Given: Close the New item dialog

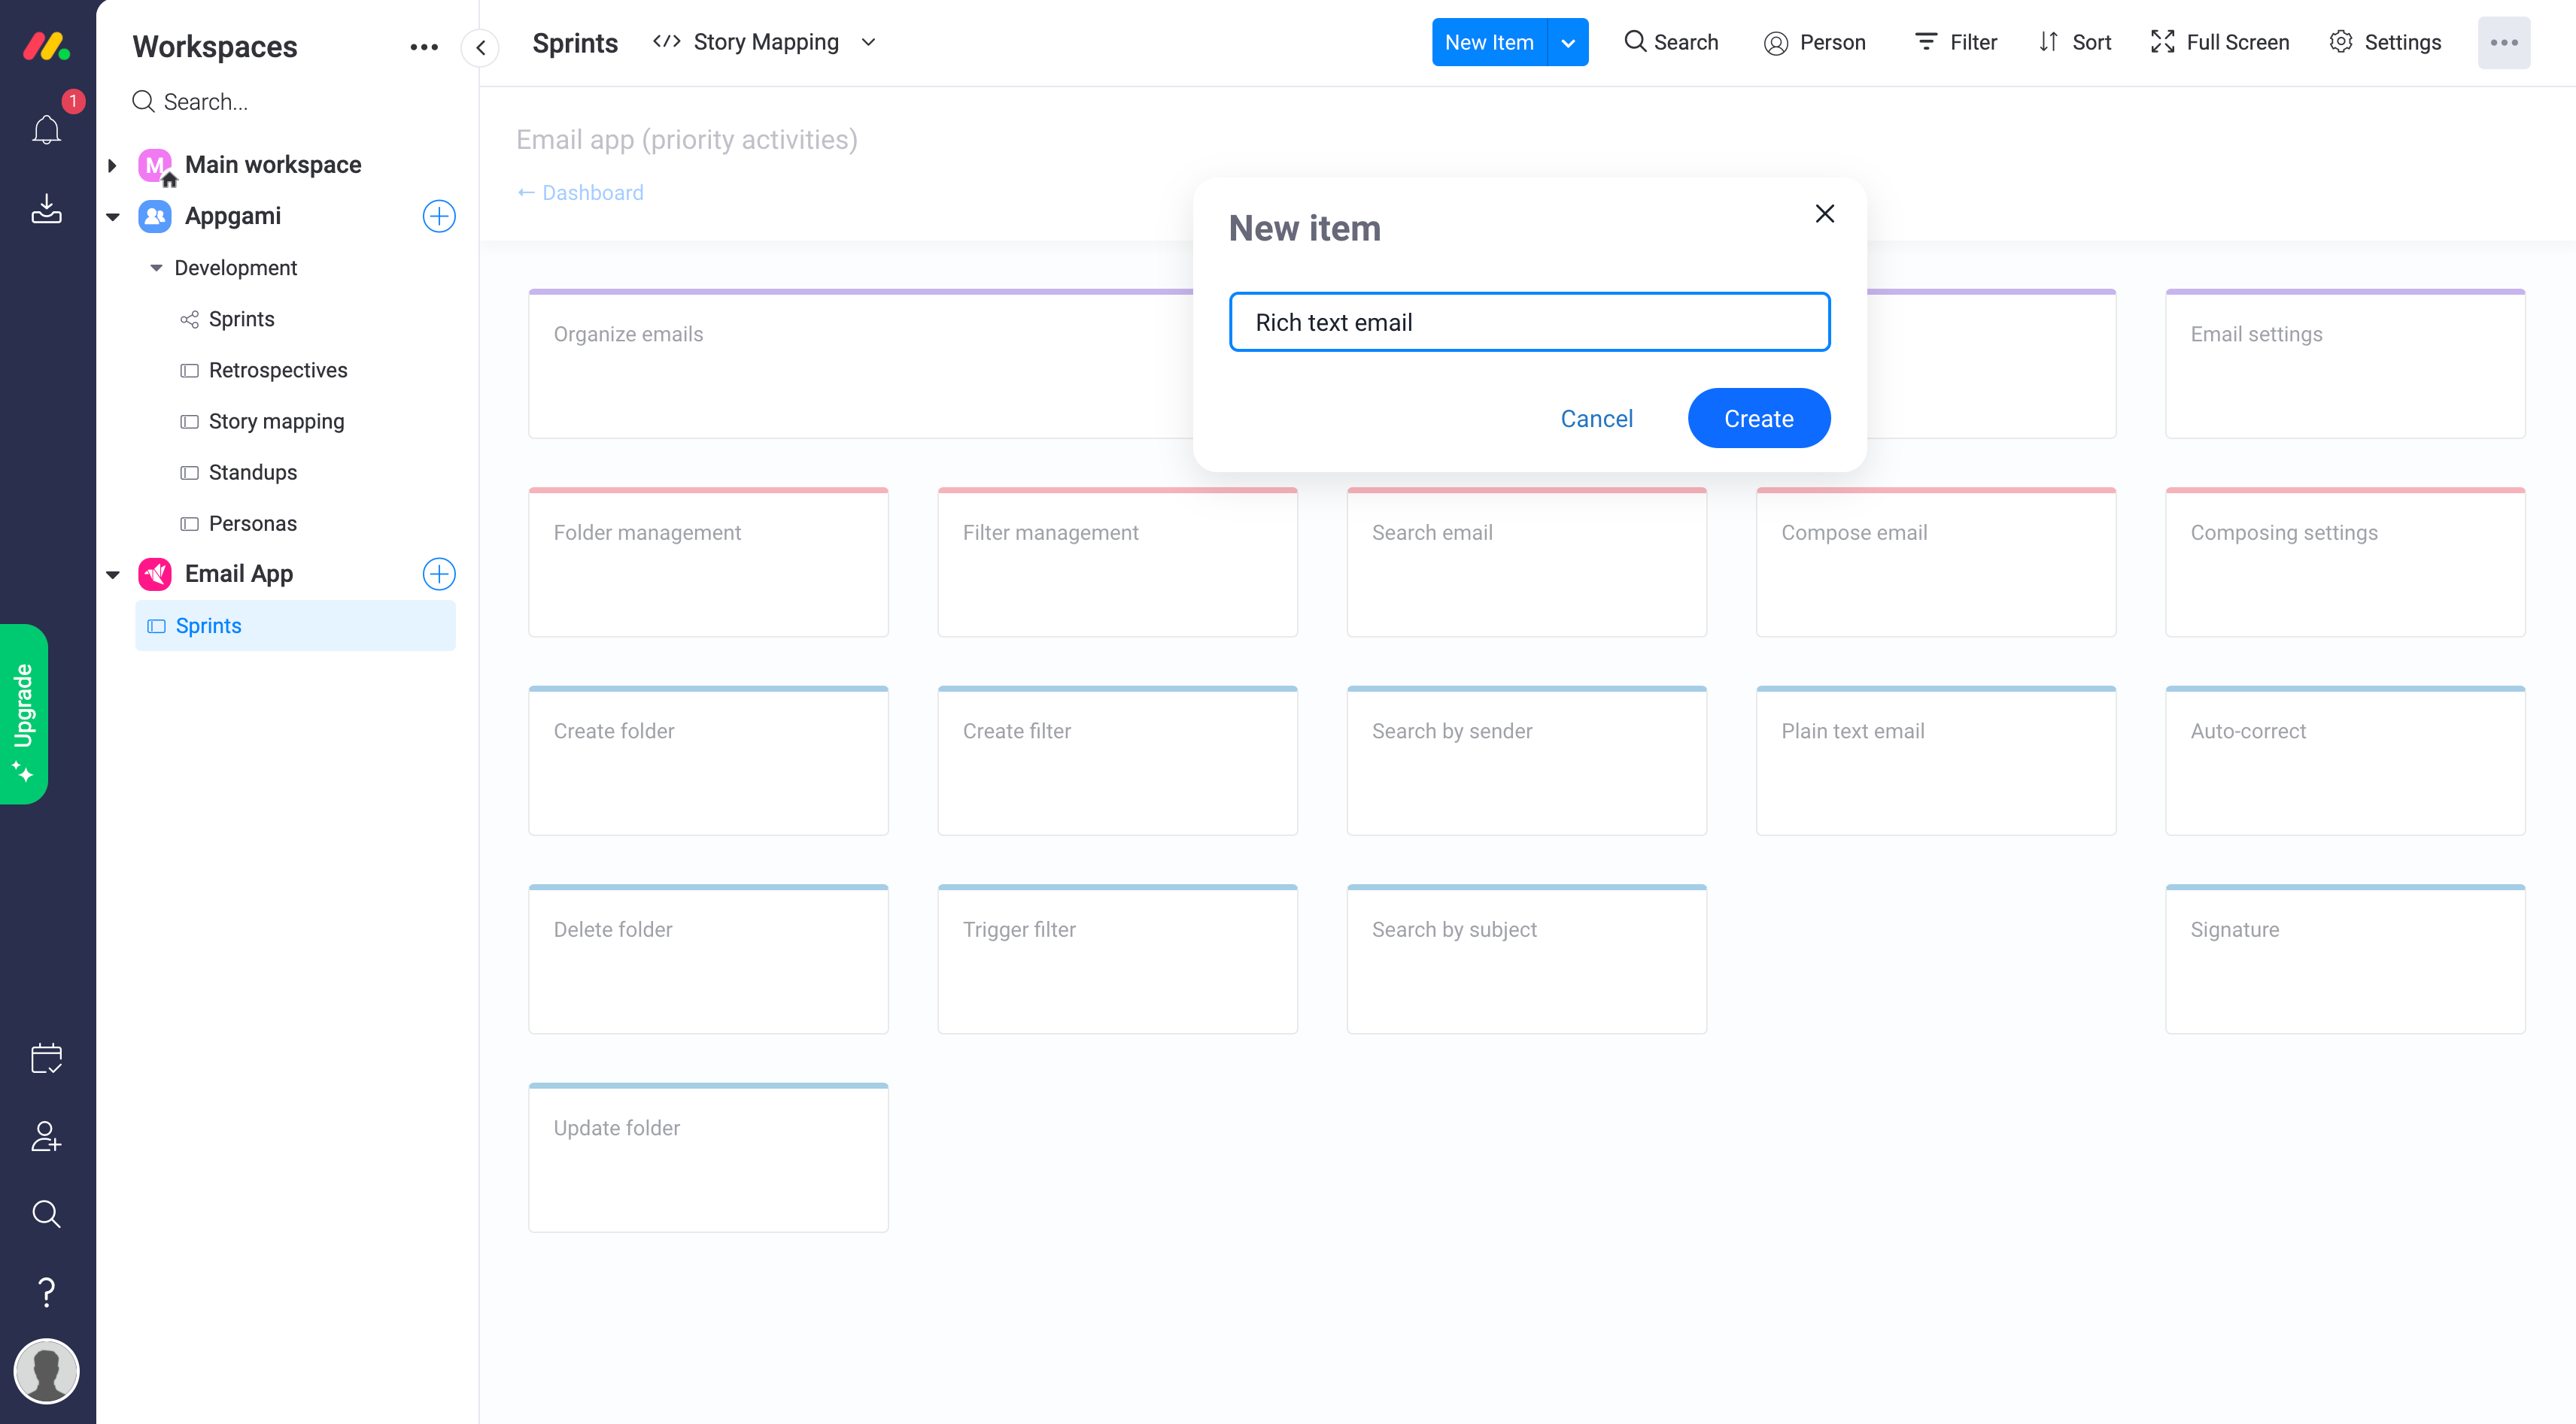Looking at the screenshot, I should pyautogui.click(x=1824, y=214).
